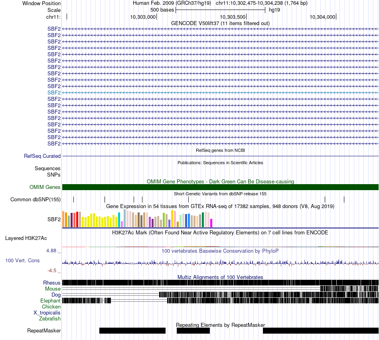Image resolution: width=379 pixels, height=340 pixels.
Task: Select the leftmost Common dbSNP variant tick
Action: [x=74, y=199]
